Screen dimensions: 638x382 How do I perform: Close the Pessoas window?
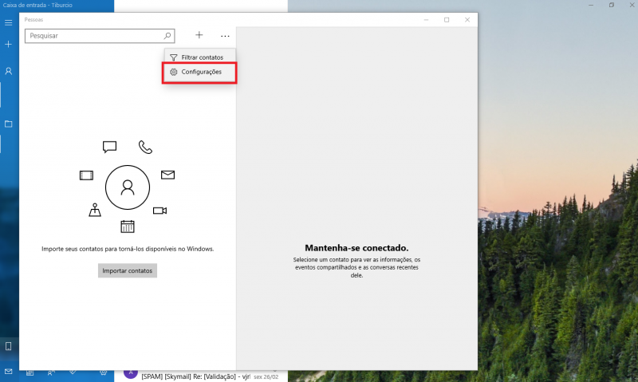pyautogui.click(x=467, y=19)
